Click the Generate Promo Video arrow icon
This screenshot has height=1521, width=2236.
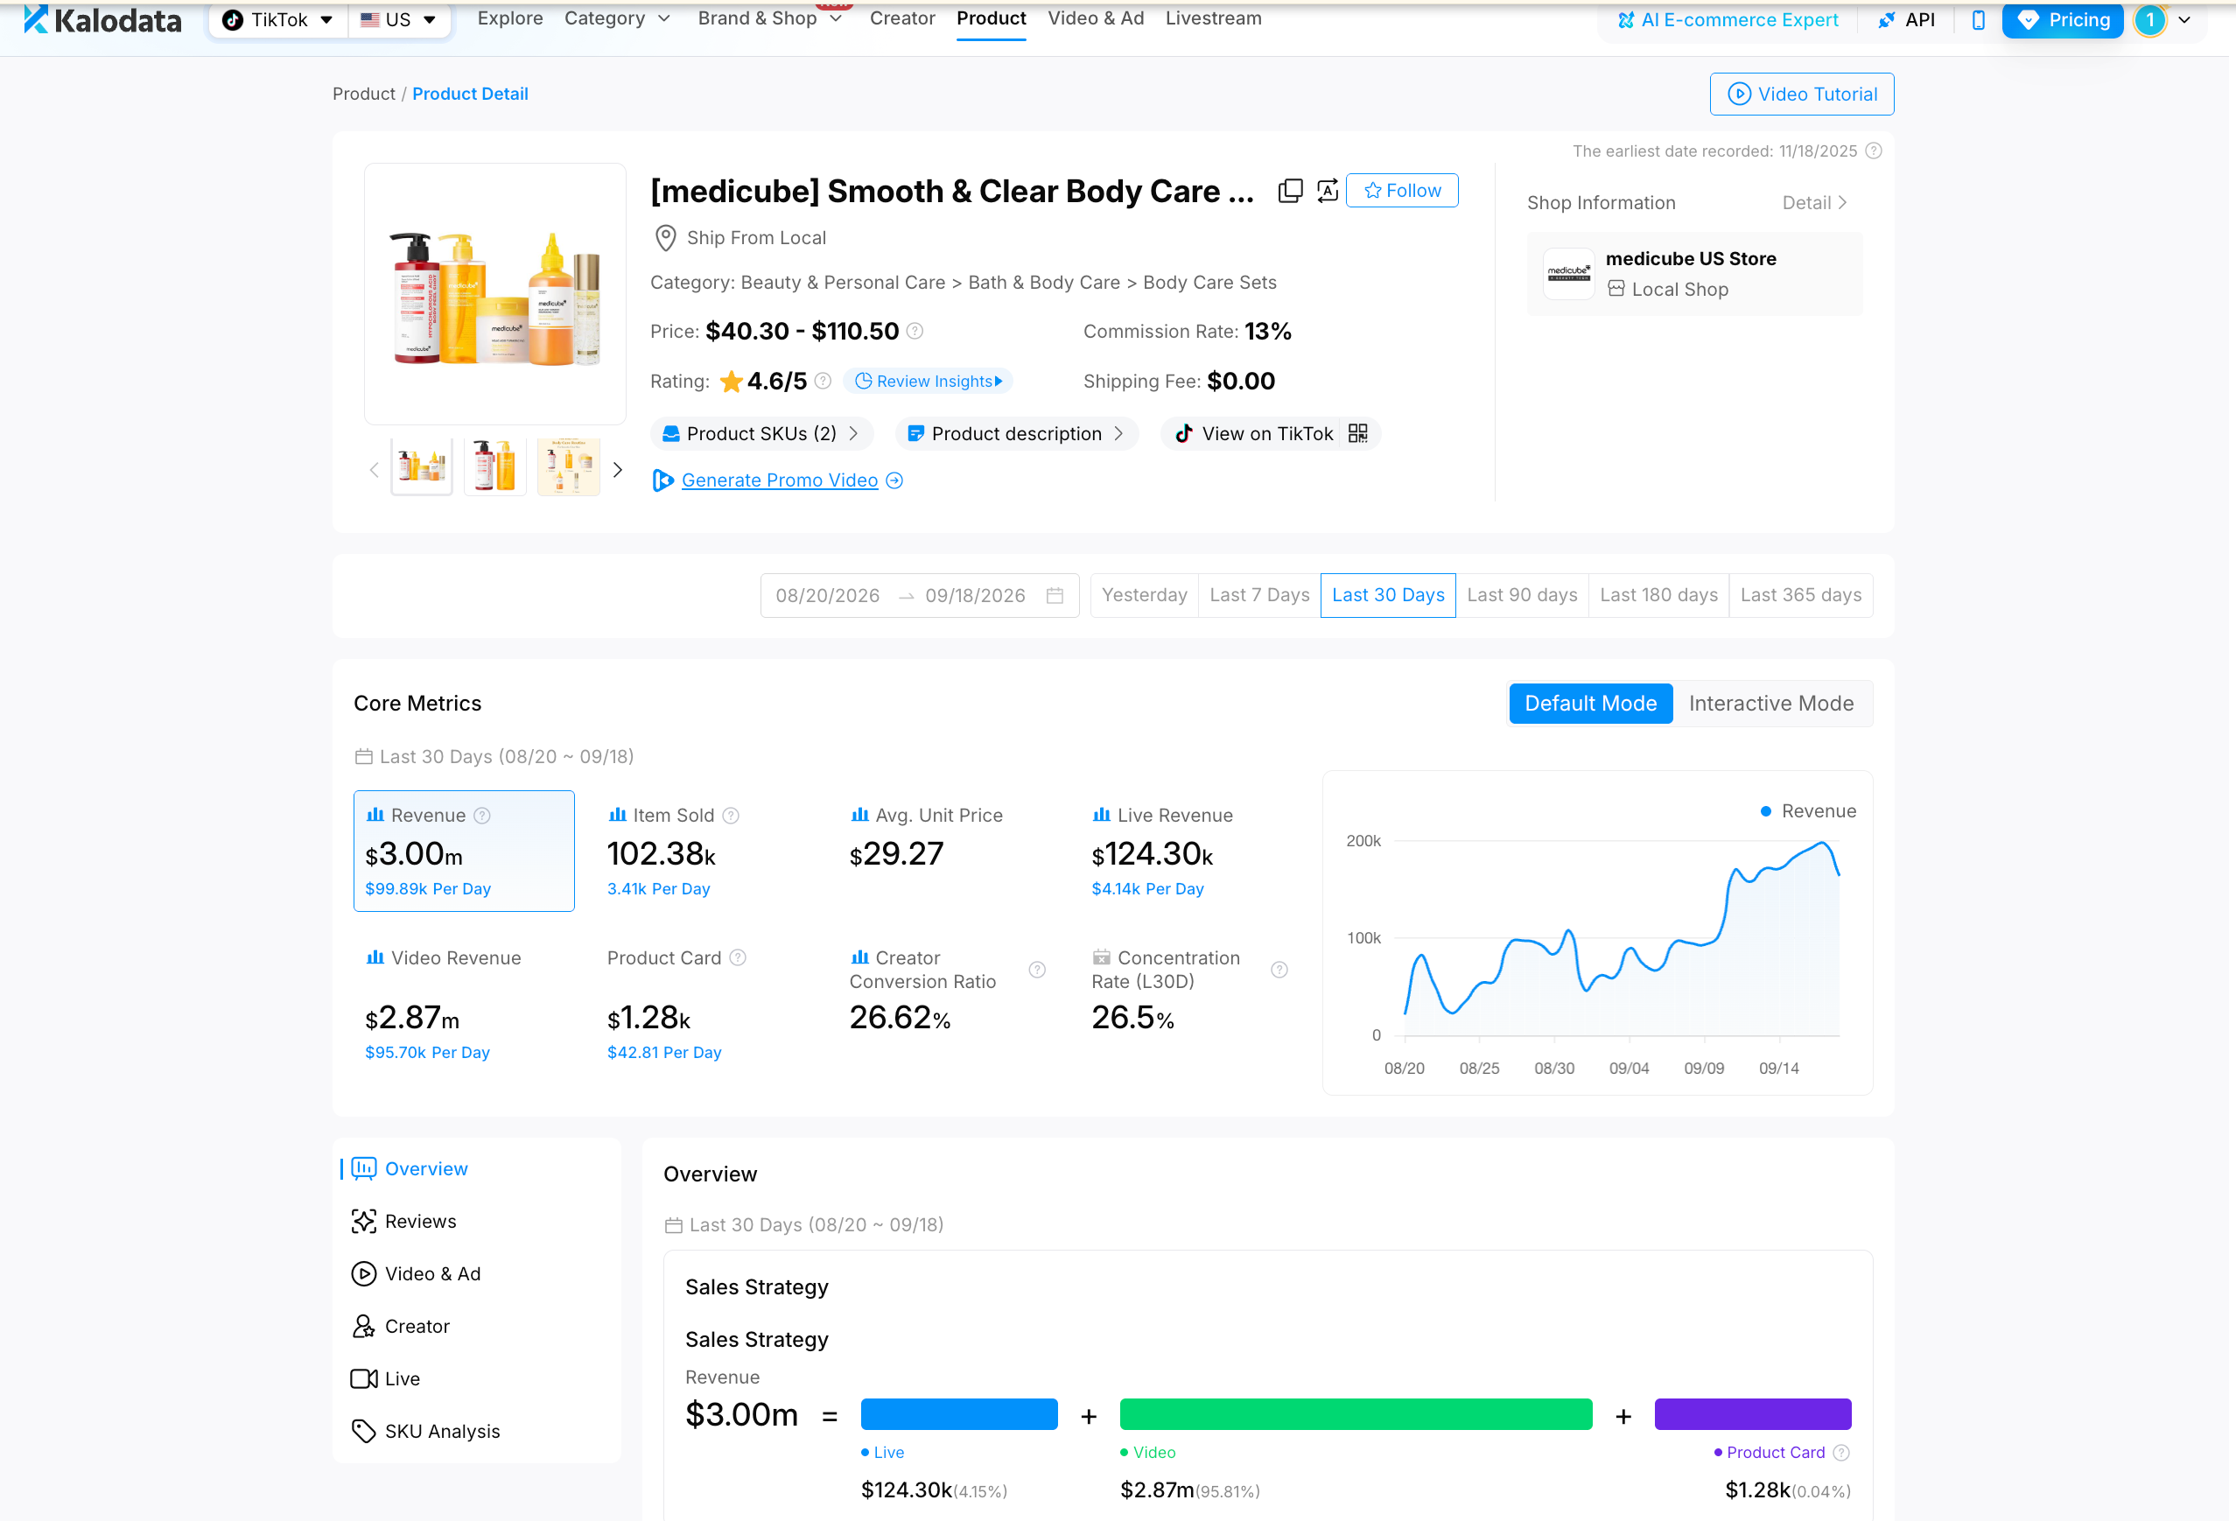pyautogui.click(x=894, y=480)
